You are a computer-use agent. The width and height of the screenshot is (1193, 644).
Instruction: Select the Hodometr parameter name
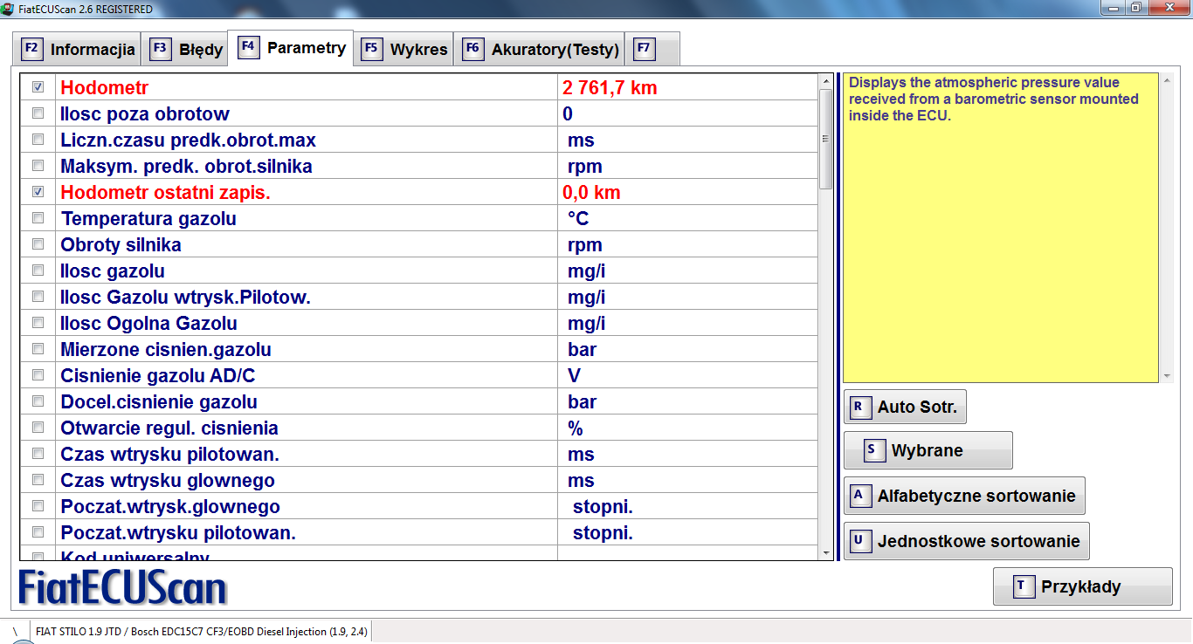pyautogui.click(x=105, y=87)
